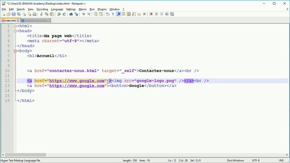Open the Language menu
This screenshot has width=290, height=163.
click(57, 9)
